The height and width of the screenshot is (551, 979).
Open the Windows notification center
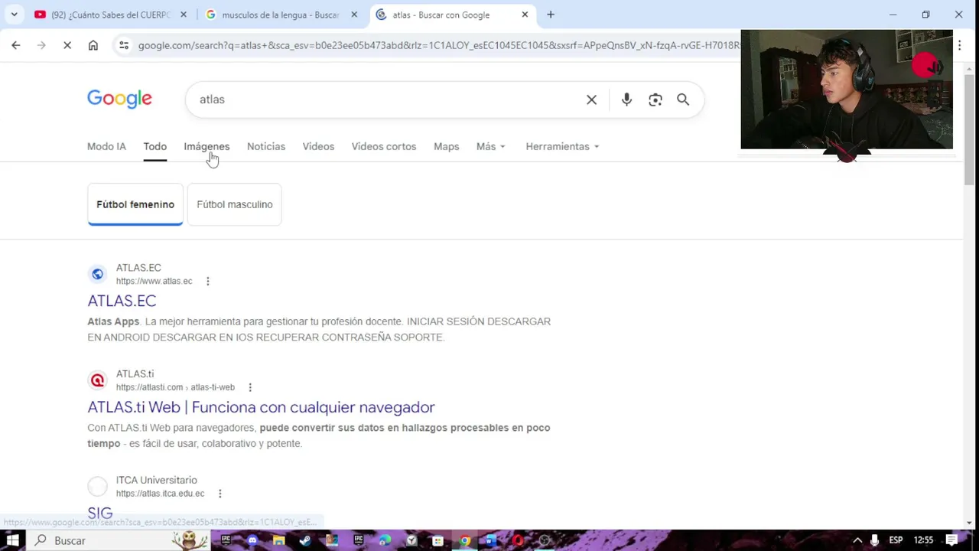coord(952,540)
